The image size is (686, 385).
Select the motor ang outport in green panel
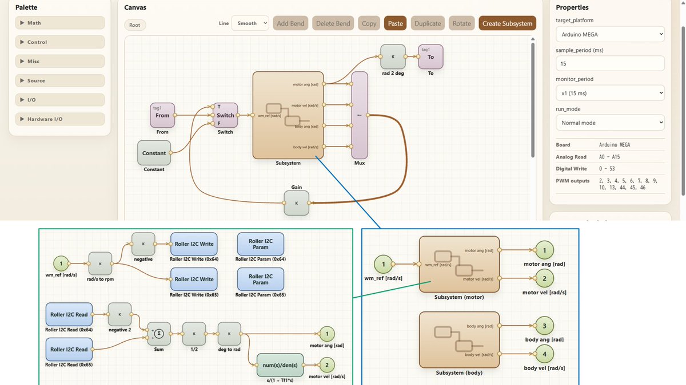[x=326, y=334]
